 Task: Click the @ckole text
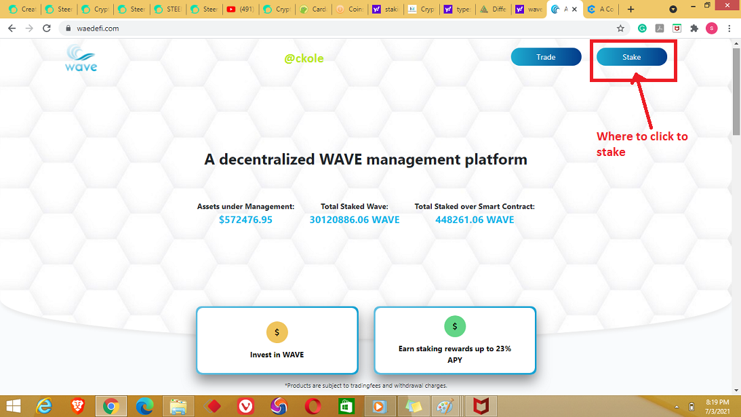(x=304, y=58)
